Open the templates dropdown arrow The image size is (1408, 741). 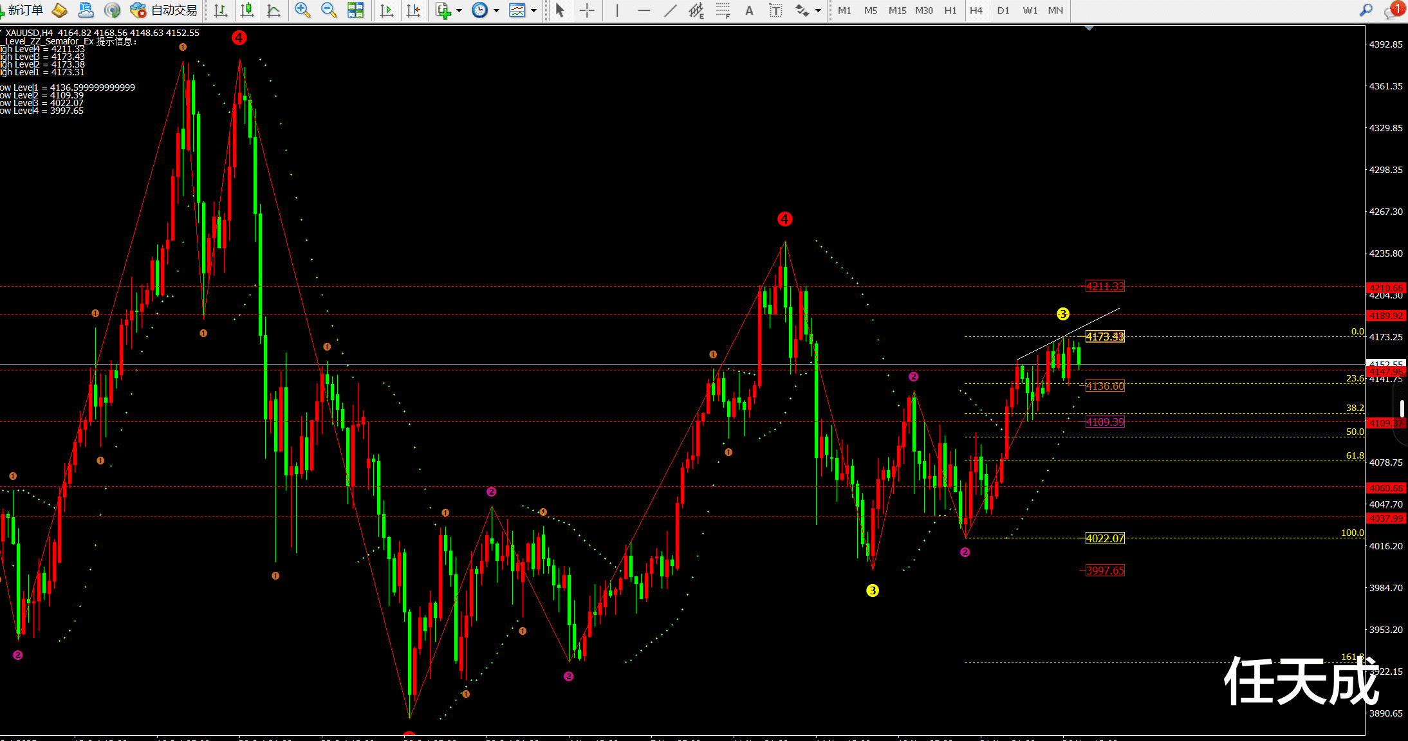533,10
